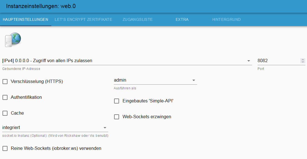
Task: Switch to the Extra tab
Action: point(182,20)
